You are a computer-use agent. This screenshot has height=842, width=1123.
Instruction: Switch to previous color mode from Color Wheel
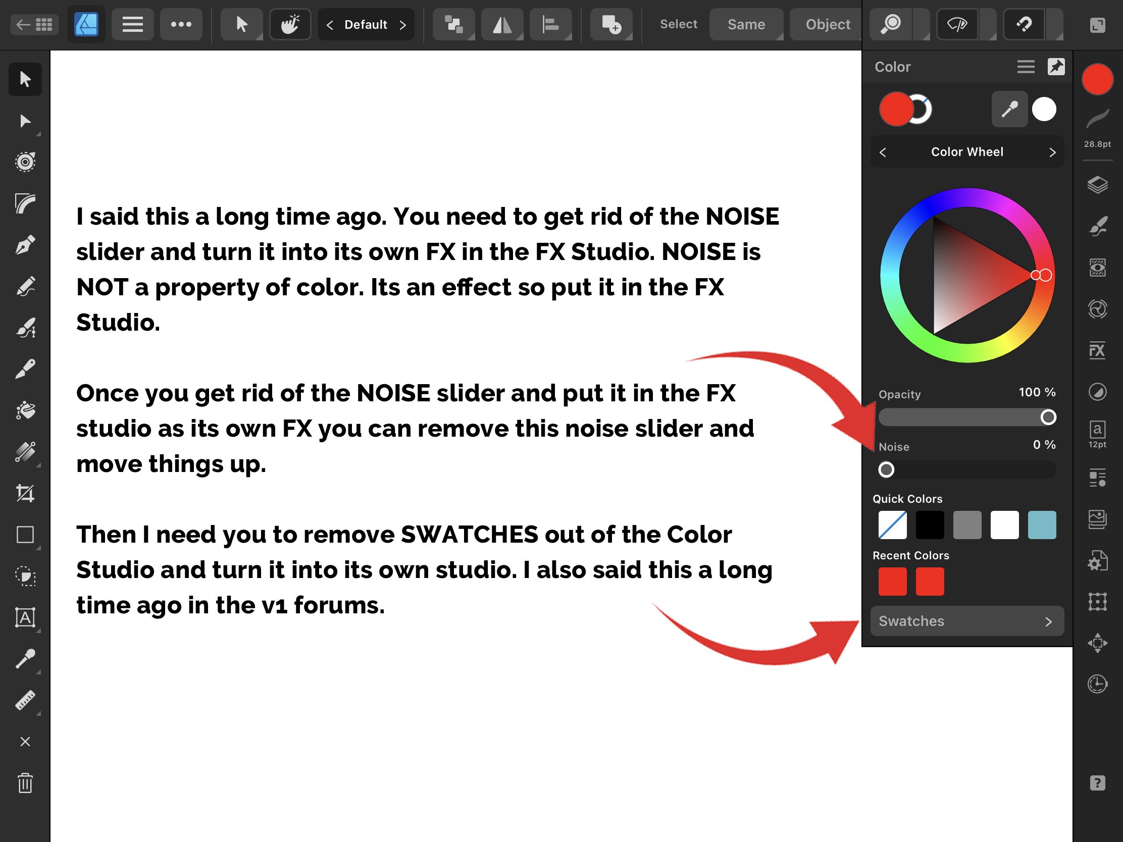[883, 152]
